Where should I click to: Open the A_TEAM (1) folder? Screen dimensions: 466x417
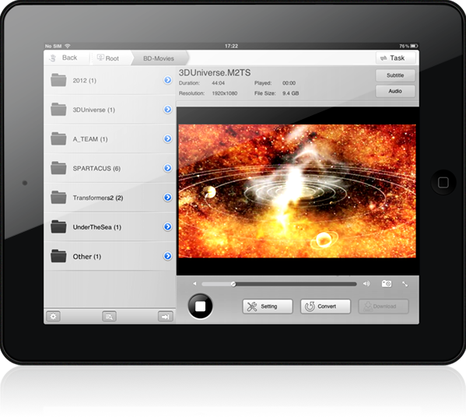pyautogui.click(x=110, y=138)
